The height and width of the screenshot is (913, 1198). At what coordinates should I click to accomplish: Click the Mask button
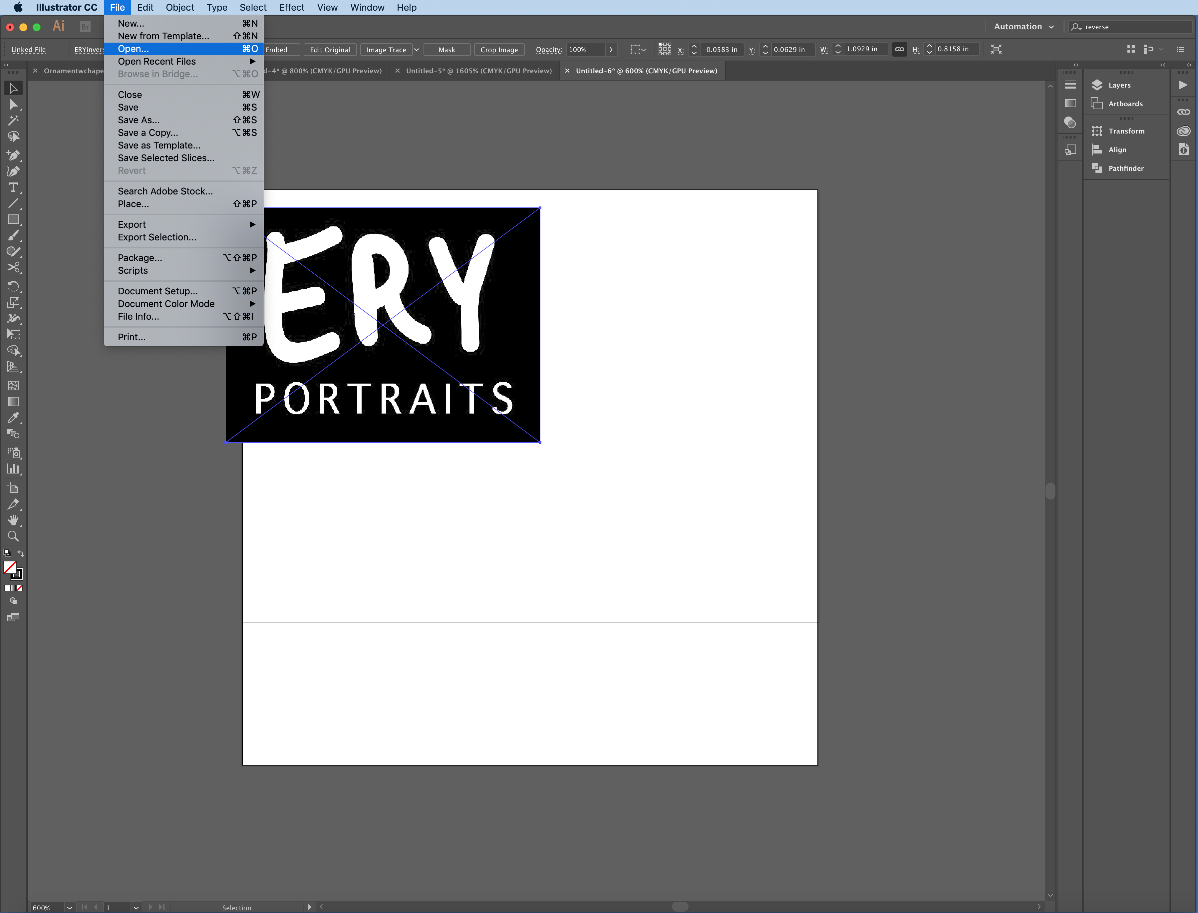(x=447, y=50)
